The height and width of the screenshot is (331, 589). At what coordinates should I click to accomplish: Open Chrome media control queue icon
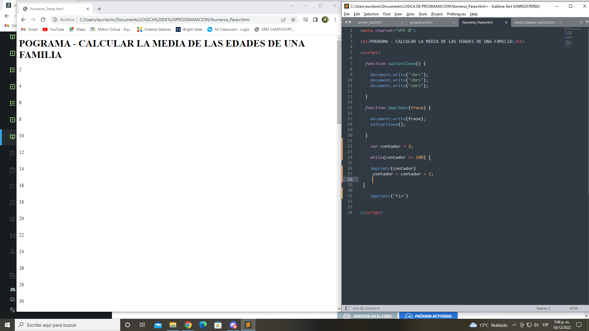point(305,20)
